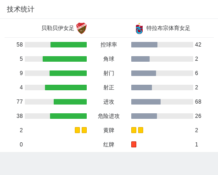Click the second yellow card of 特拉布宗体育女足
The width and height of the screenshot is (218, 175).
coord(140,130)
